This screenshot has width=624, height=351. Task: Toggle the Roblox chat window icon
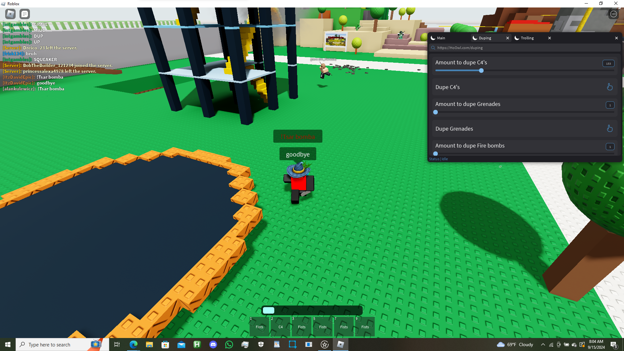point(25,14)
